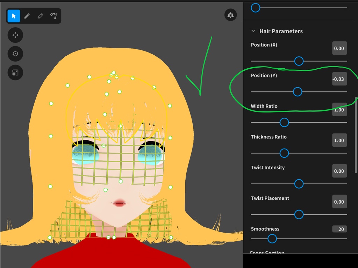Click the Position (Y) slider handle
This screenshot has width=358, height=268.
[x=297, y=92]
